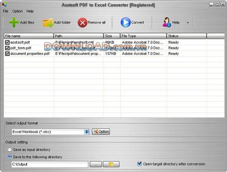
Task: Click Ready status of pdf_form.pdf row
Action: [x=173, y=48]
